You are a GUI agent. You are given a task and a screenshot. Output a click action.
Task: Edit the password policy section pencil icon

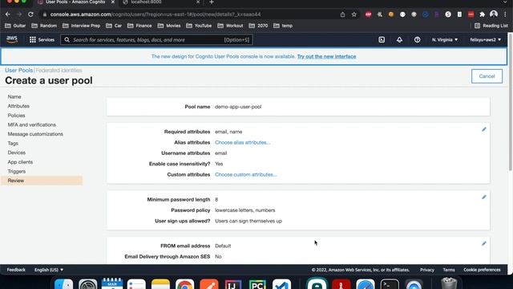click(484, 197)
